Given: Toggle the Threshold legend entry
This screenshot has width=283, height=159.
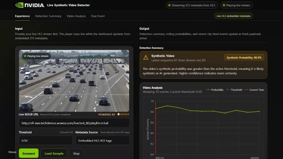Looking at the screenshot, I should coord(234,90).
